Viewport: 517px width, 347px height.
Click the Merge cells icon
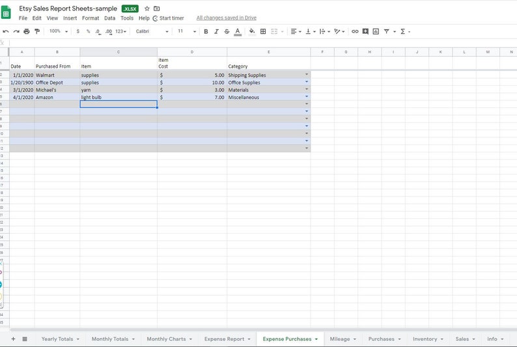(274, 31)
